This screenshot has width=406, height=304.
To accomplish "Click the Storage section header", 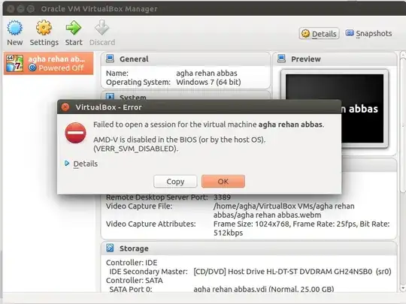I will pos(249,248).
